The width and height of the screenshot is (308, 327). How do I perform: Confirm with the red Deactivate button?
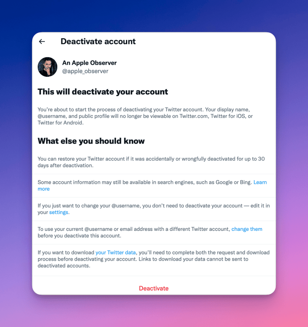(154, 288)
